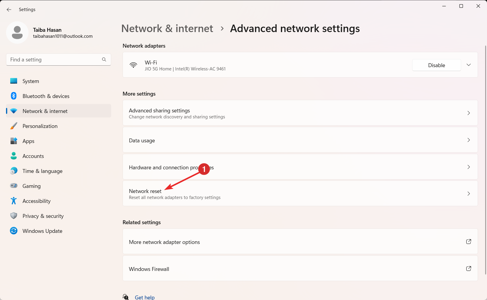Open Advanced sharing settings via its arrow
487x300 pixels.
(469, 113)
